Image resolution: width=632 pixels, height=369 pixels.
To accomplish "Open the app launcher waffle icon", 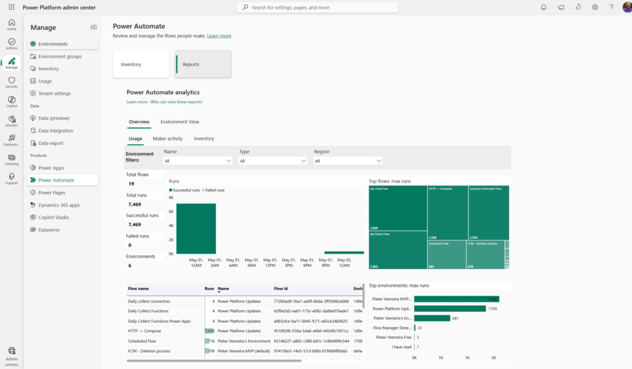I will tap(11, 7).
